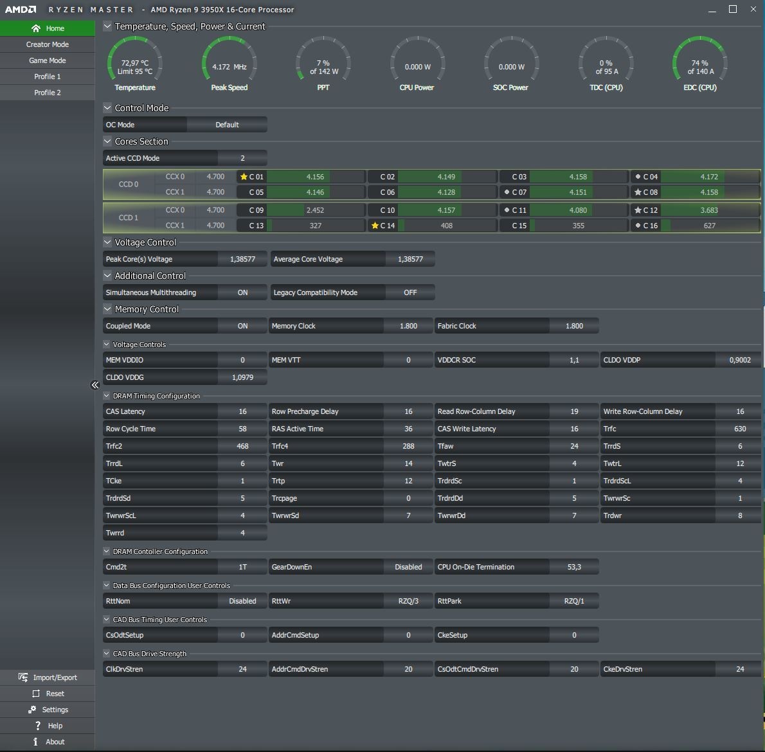Click the C 10 frequency bar showing 4.157
The image size is (765, 752).
point(446,210)
